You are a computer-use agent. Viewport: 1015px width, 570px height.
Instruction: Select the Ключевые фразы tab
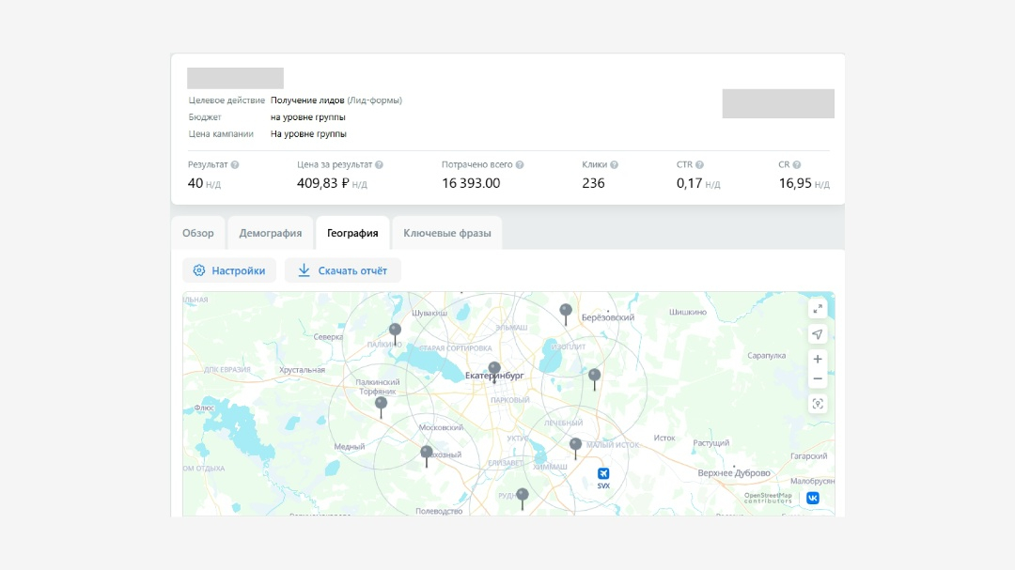447,233
